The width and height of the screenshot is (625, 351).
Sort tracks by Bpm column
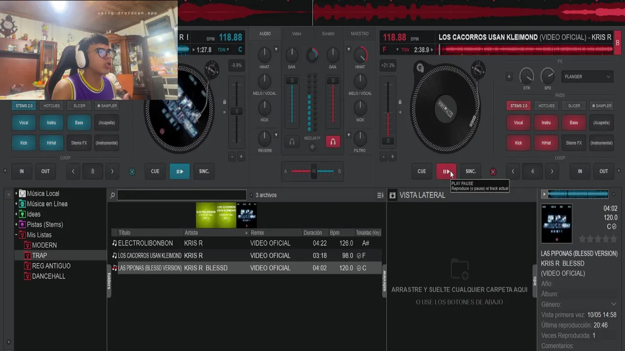pos(334,233)
